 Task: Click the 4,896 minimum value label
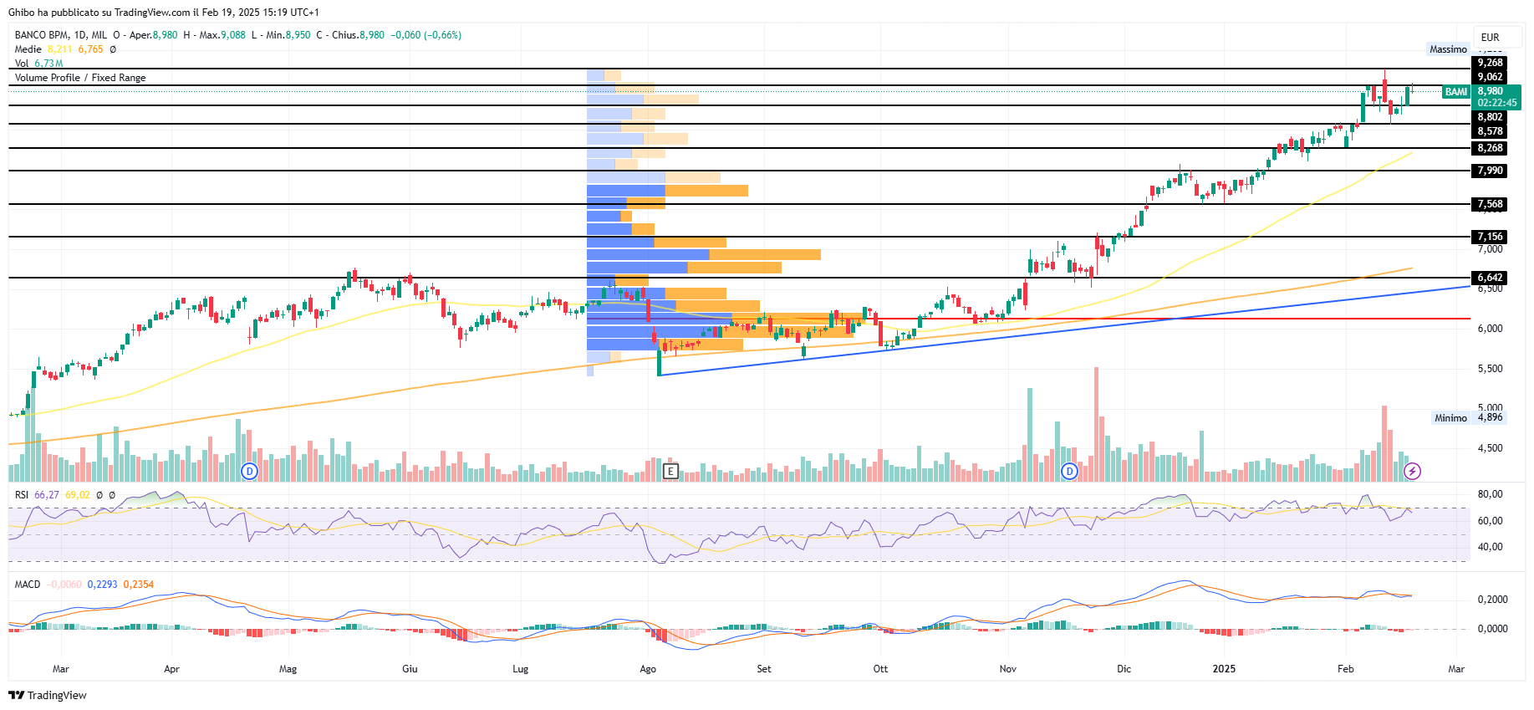[x=1490, y=417]
